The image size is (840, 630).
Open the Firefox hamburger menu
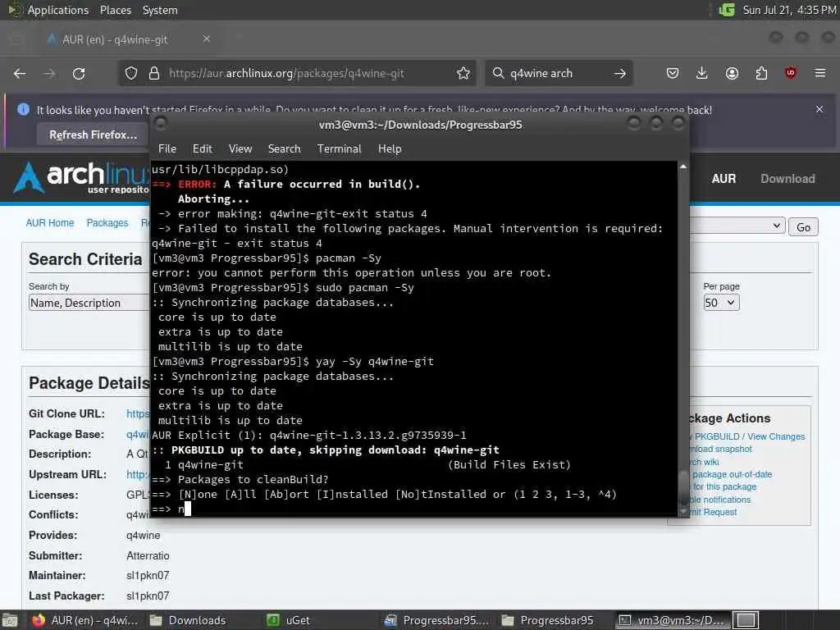pos(820,73)
